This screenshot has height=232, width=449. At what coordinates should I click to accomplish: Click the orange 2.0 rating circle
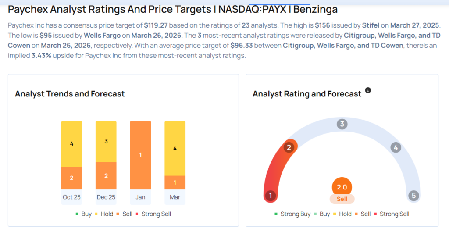click(x=342, y=187)
